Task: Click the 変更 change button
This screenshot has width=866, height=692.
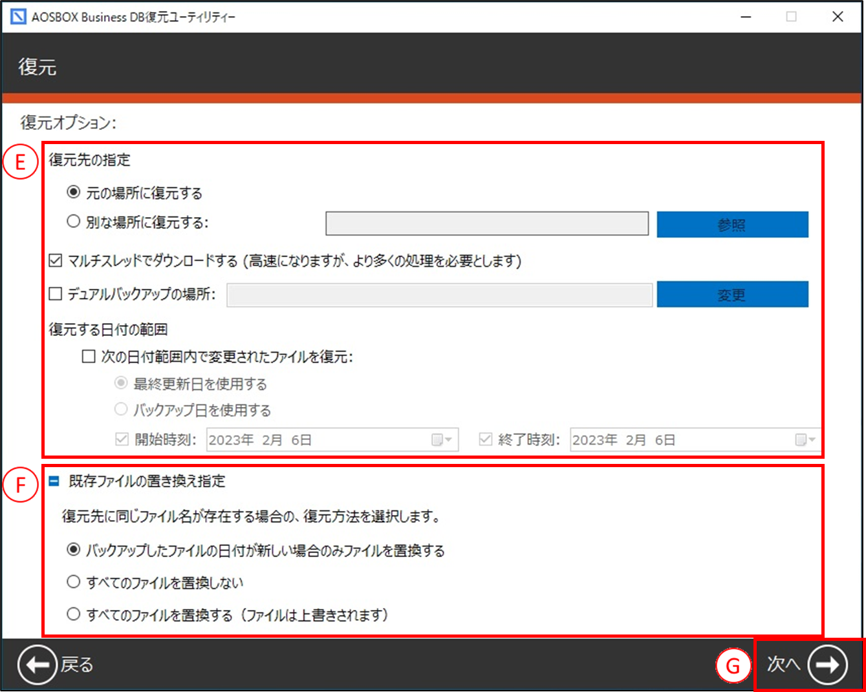Action: [732, 294]
